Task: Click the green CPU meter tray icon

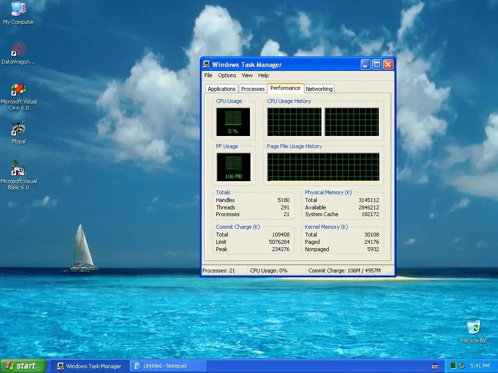Action: [x=453, y=366]
